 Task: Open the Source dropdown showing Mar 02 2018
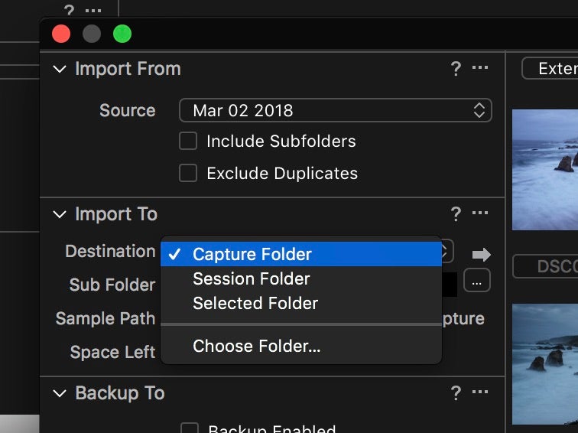(336, 110)
